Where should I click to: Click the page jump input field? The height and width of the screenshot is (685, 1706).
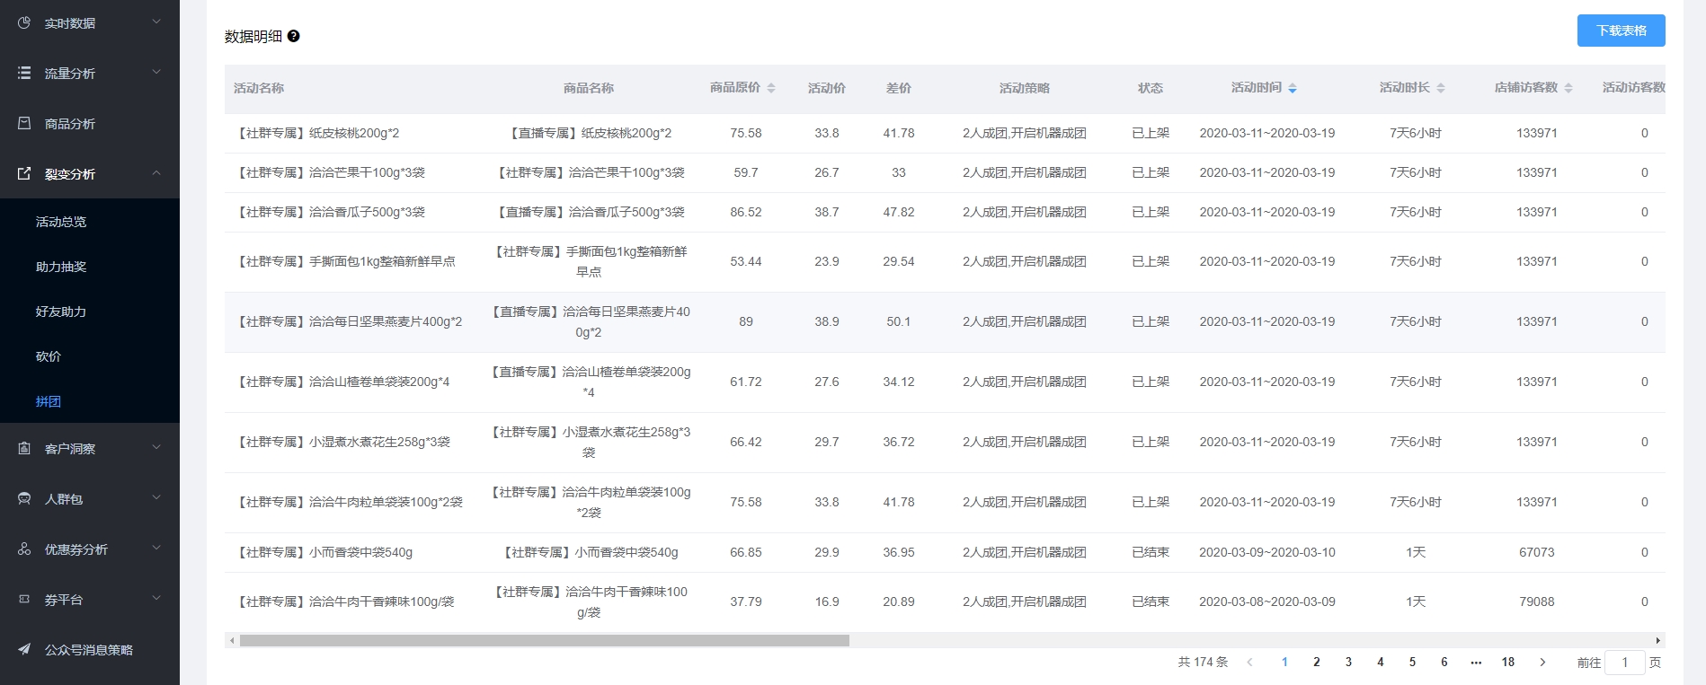coord(1624,663)
